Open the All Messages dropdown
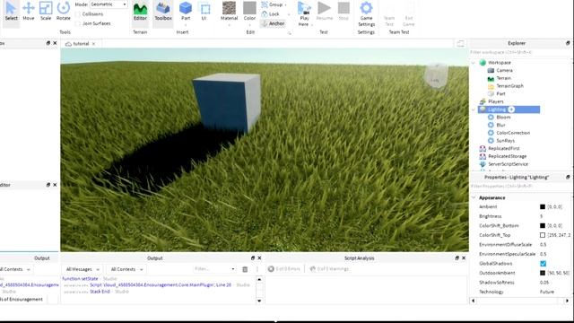This screenshot has width=574, height=323. click(82, 269)
